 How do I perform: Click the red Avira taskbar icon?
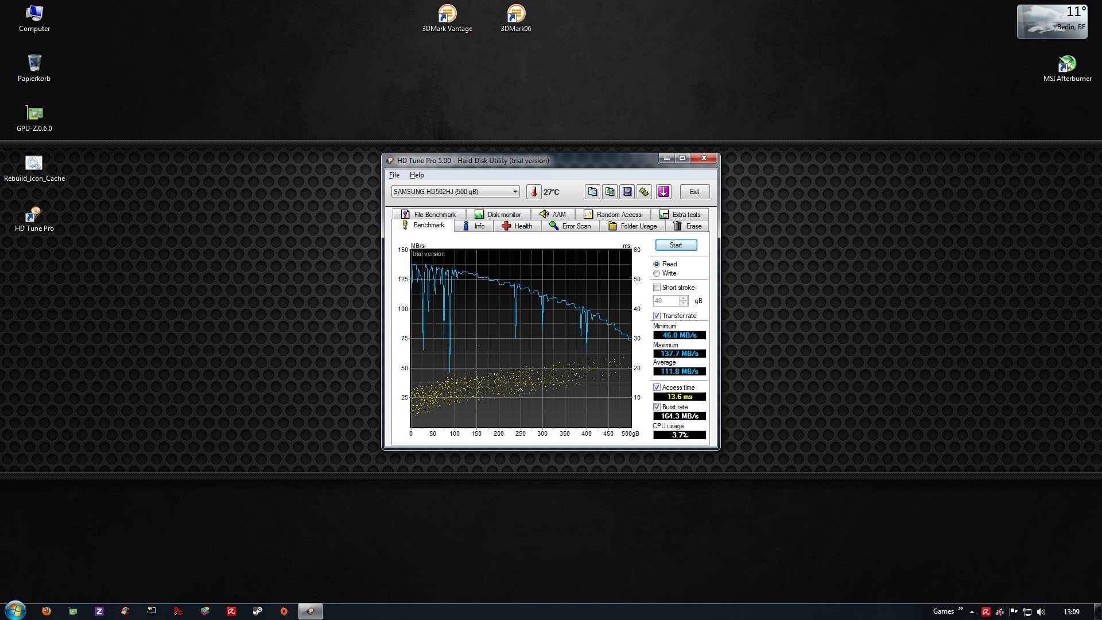231,611
